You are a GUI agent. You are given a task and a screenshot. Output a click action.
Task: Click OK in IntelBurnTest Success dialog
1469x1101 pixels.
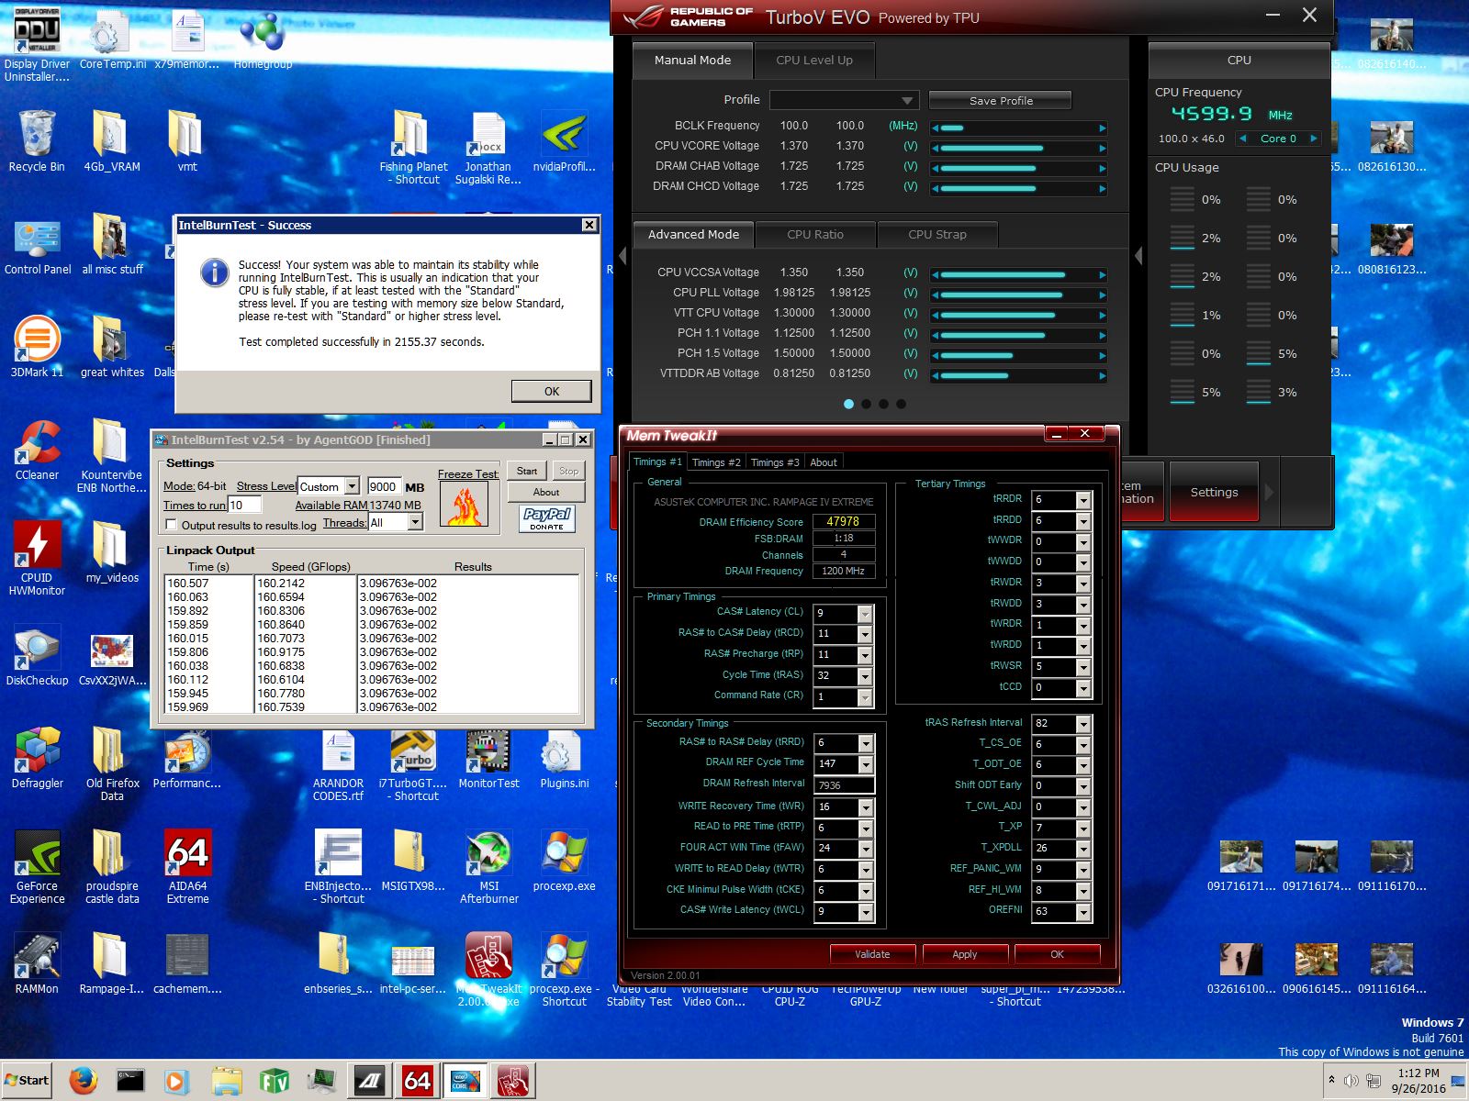(x=551, y=391)
